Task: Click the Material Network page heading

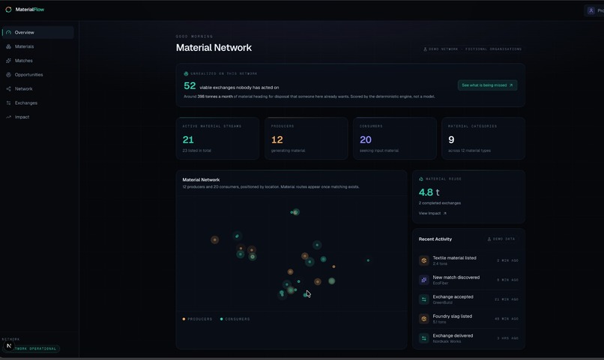Action: tap(214, 48)
